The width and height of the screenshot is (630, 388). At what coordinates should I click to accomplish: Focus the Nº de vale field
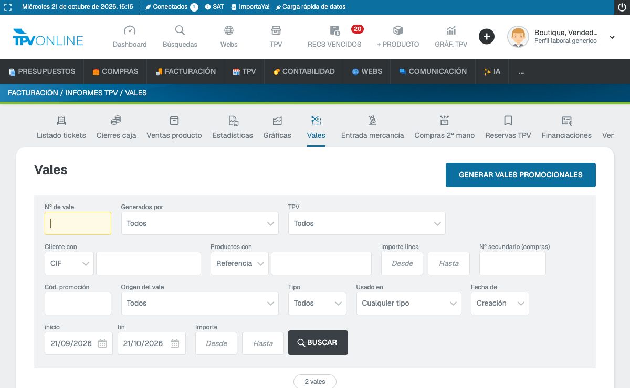78,223
